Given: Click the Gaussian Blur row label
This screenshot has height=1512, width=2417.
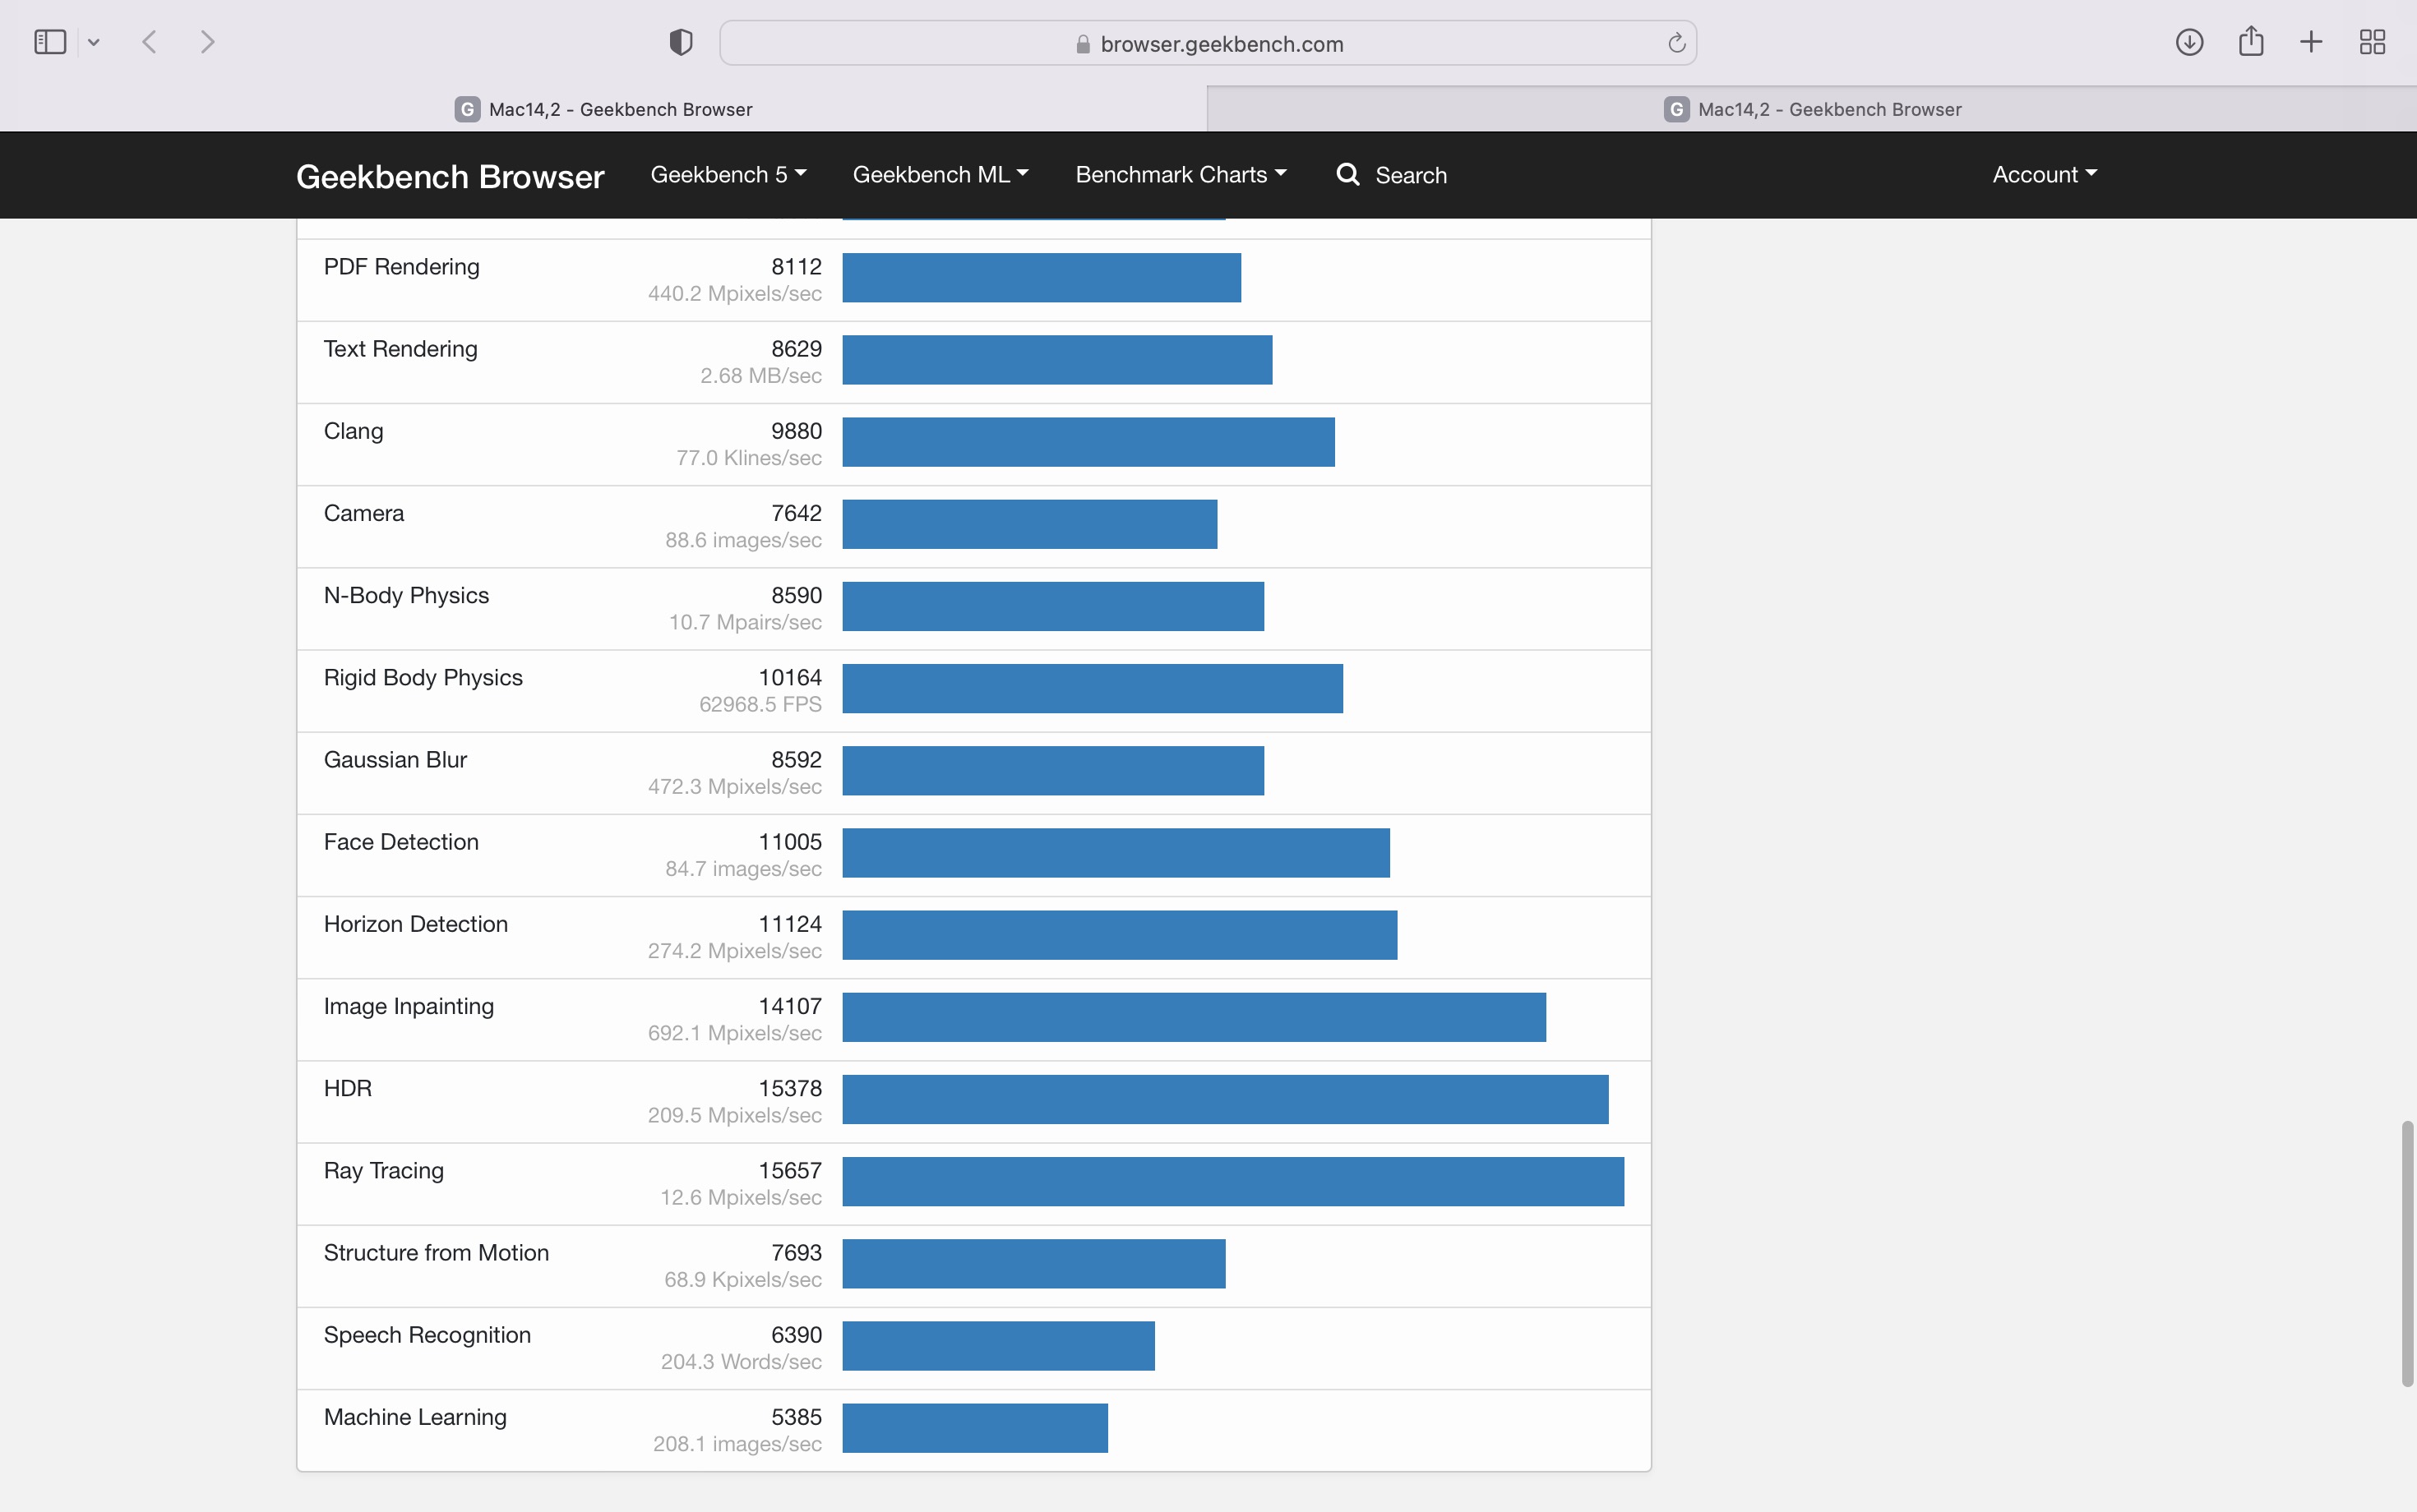Looking at the screenshot, I should click(x=395, y=760).
